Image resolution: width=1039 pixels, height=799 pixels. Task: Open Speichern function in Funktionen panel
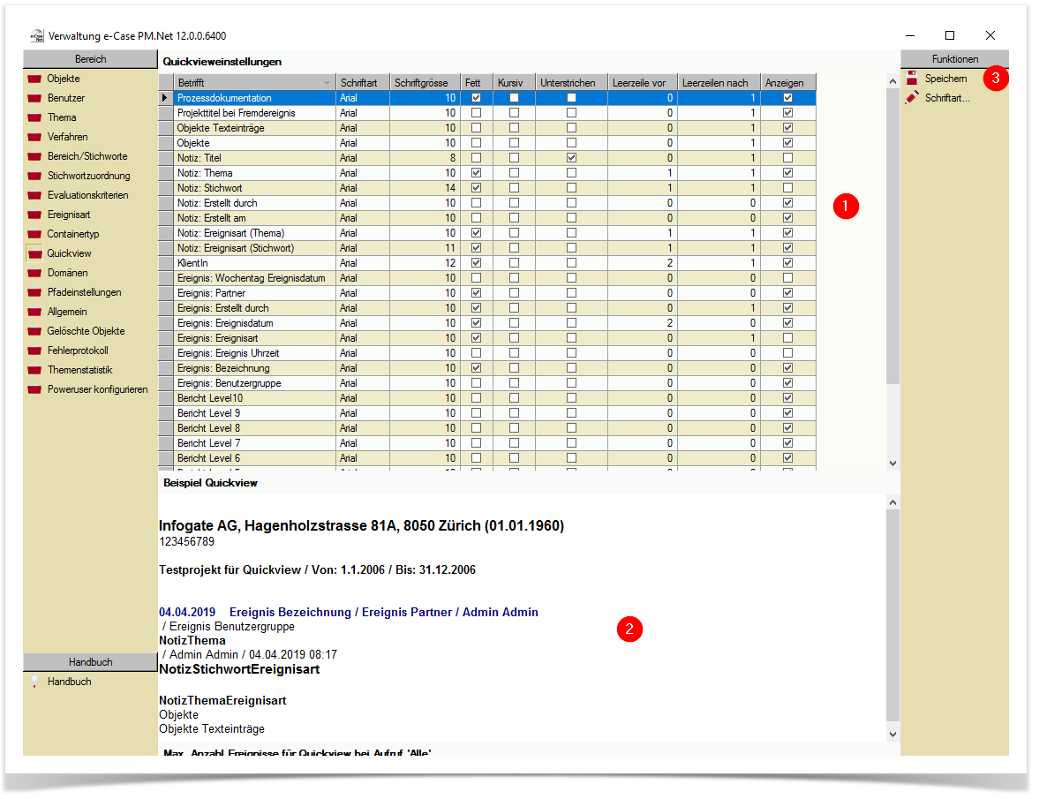point(945,79)
